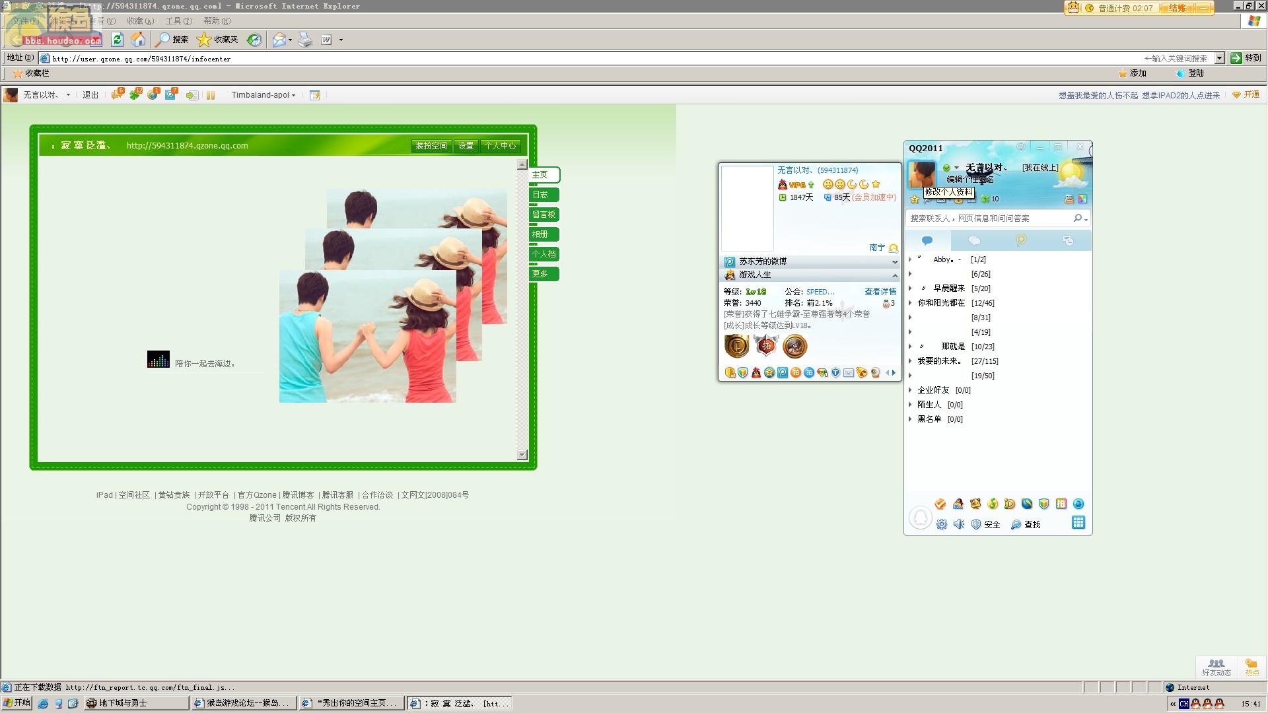
Task: Open refresh-style icon with badge 7
Action: [x=171, y=94]
